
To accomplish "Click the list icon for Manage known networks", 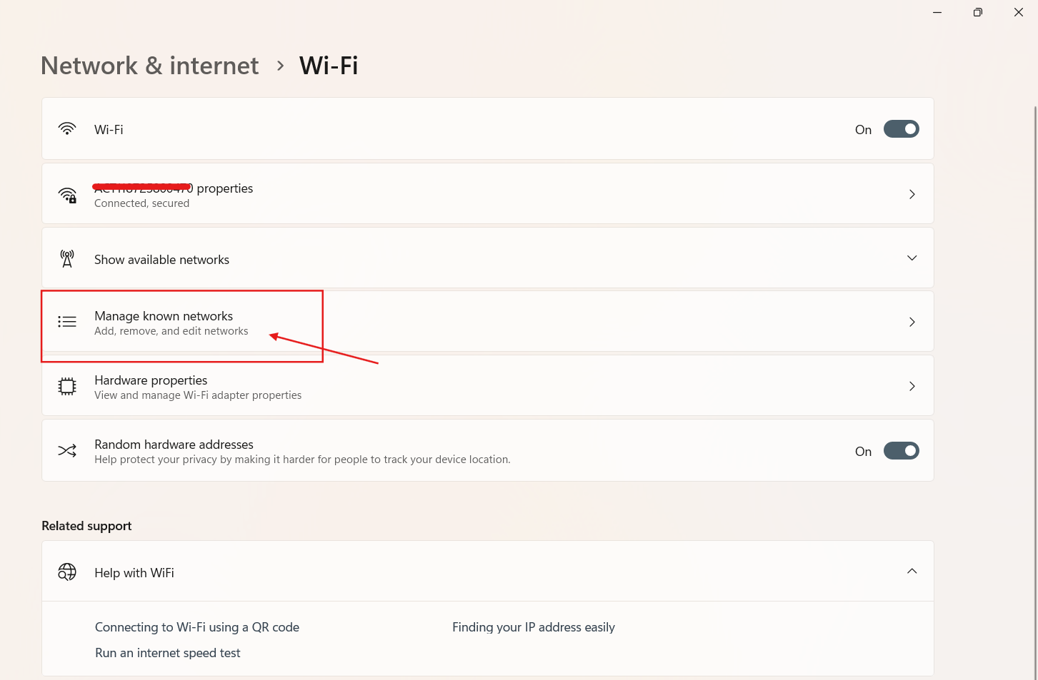I will 66,322.
